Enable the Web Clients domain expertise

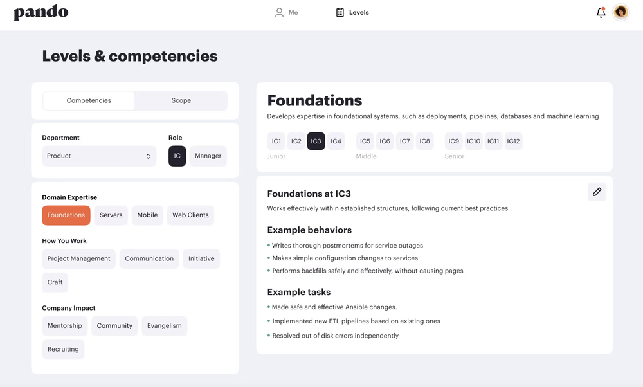click(190, 215)
